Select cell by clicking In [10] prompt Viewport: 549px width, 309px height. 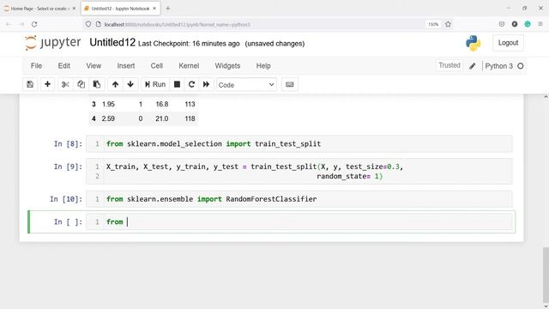pos(66,199)
